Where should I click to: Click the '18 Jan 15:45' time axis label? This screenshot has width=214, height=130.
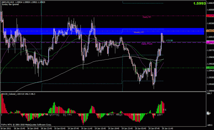tap(20, 128)
